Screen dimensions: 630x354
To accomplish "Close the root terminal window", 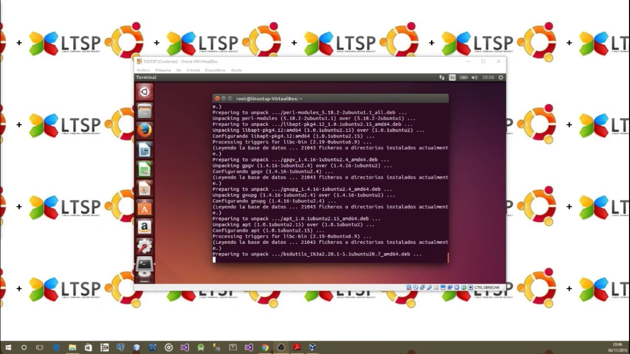I will click(217, 98).
